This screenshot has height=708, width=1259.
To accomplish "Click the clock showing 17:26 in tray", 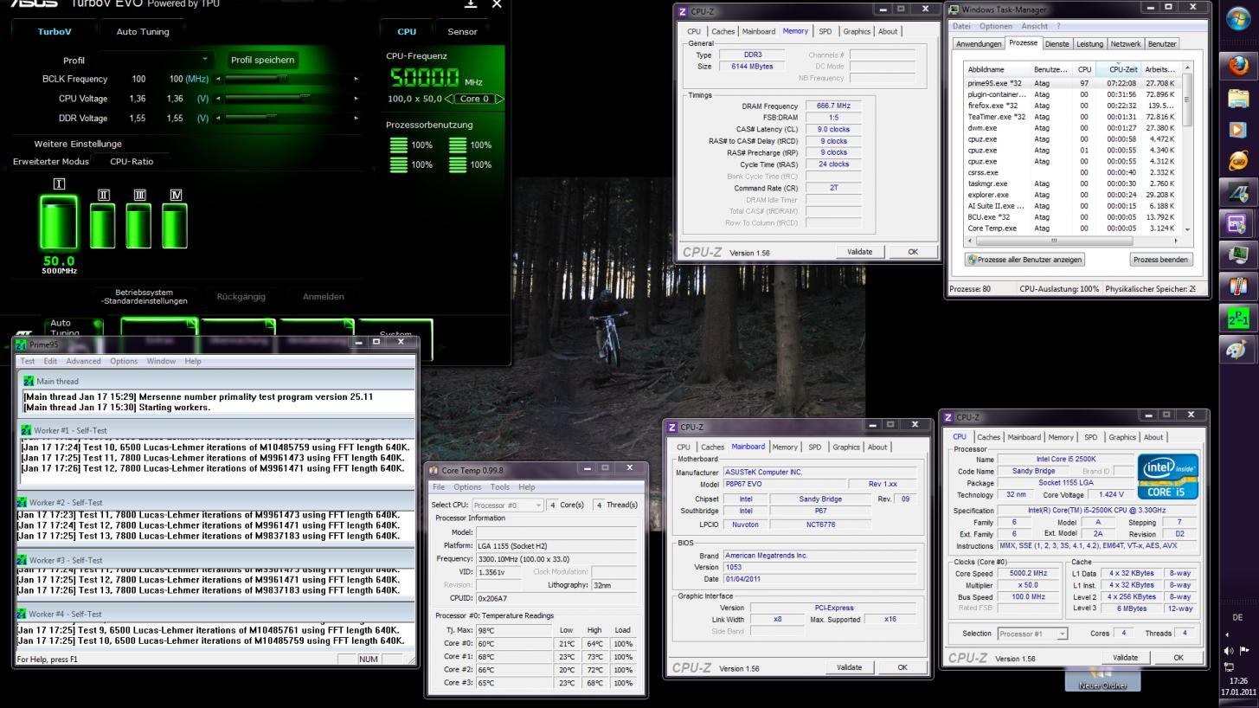I will coord(1238,680).
